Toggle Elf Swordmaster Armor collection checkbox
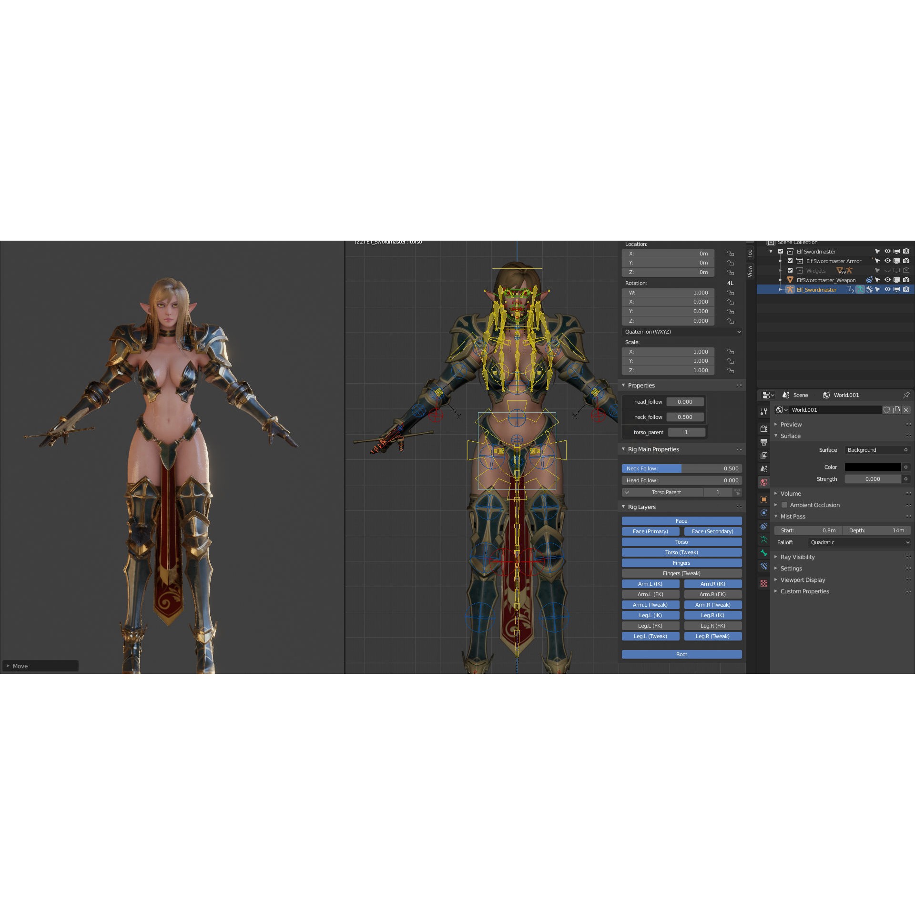915x915 pixels. (x=790, y=261)
